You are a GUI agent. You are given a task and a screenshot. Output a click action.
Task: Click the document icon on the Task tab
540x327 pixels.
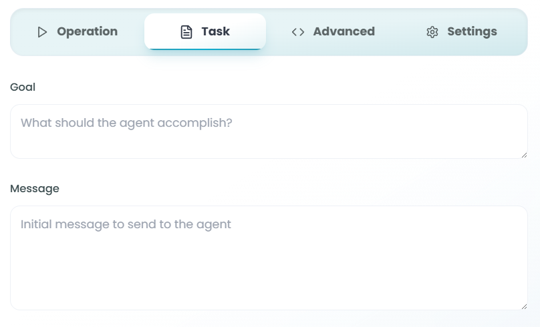tap(187, 32)
